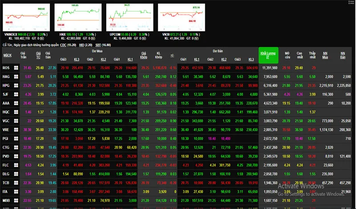The height and width of the screenshot is (209, 356).
Task: Open the VNINDEX chart thumbnail
Action: [26, 17]
